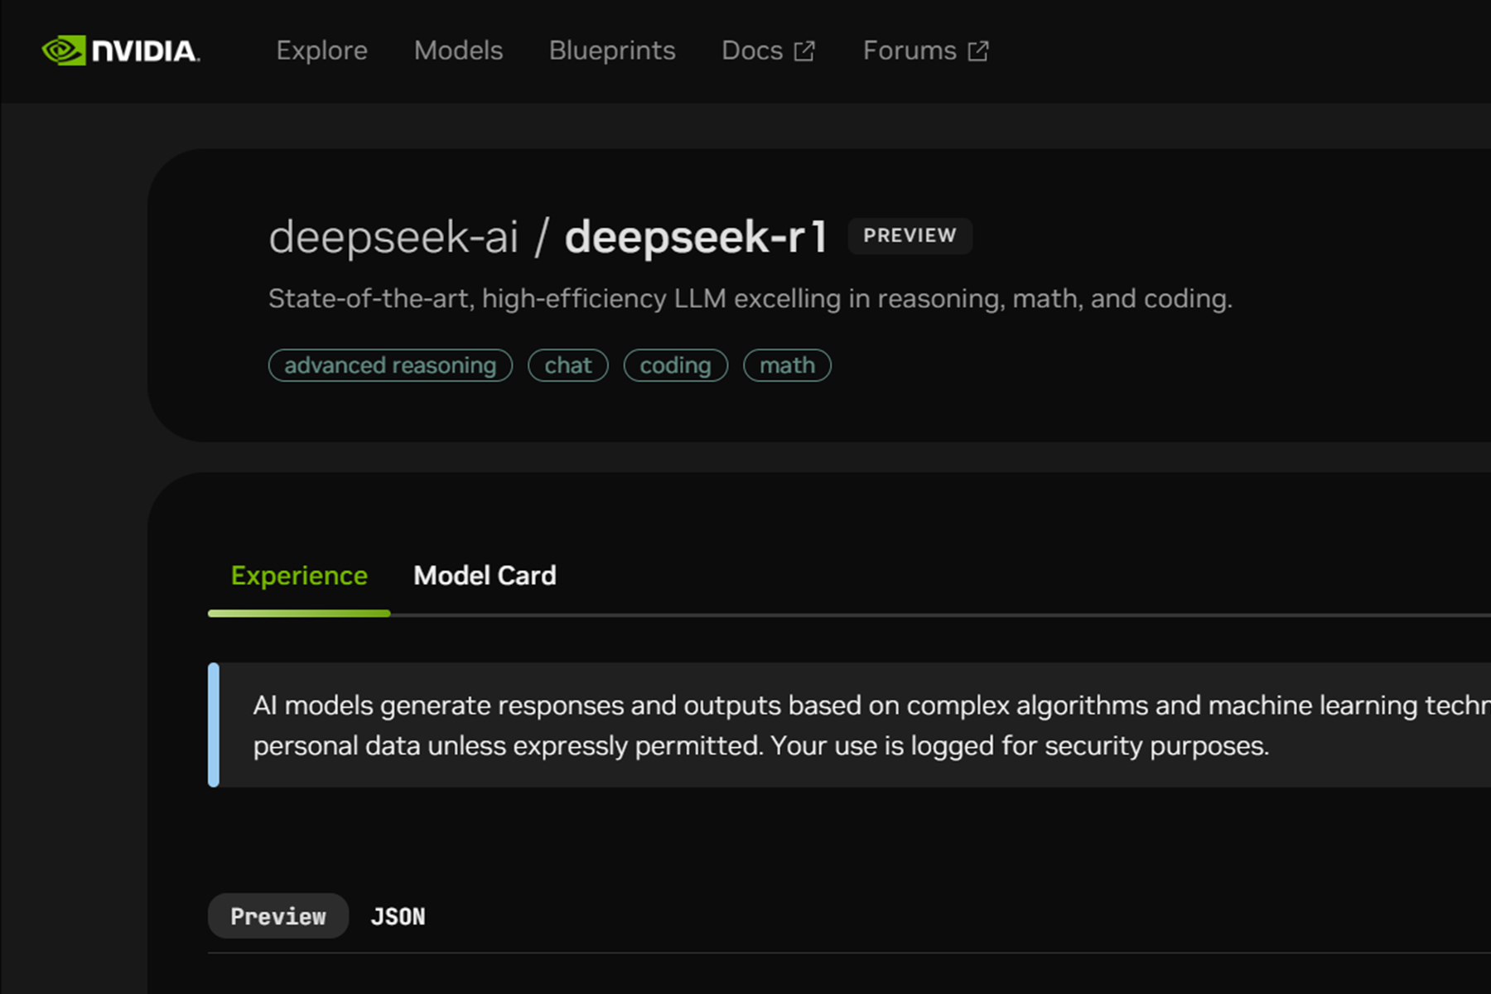Click the NVIDIA logo
This screenshot has width=1491, height=994.
pyautogui.click(x=121, y=51)
